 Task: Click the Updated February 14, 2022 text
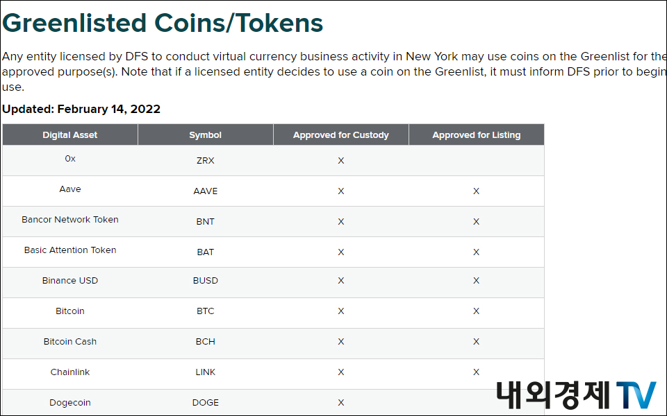click(81, 110)
